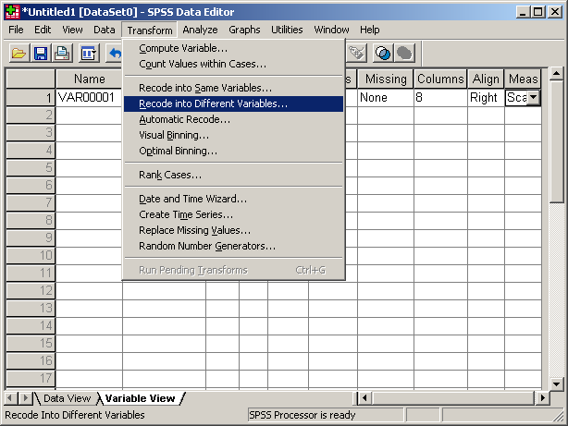Open the Window menu

pos(331,30)
